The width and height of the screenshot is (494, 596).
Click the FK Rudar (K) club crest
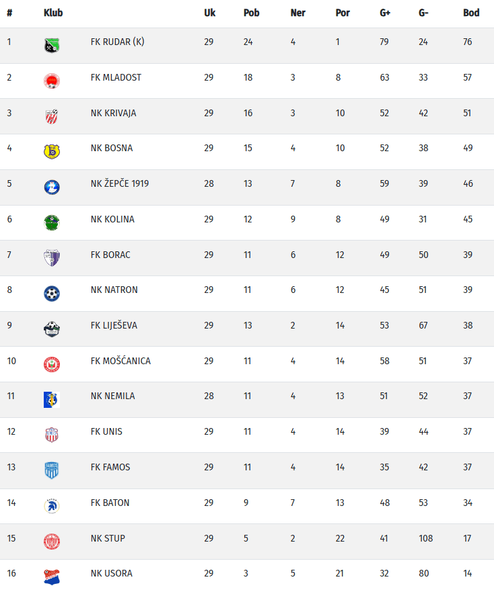click(52, 46)
